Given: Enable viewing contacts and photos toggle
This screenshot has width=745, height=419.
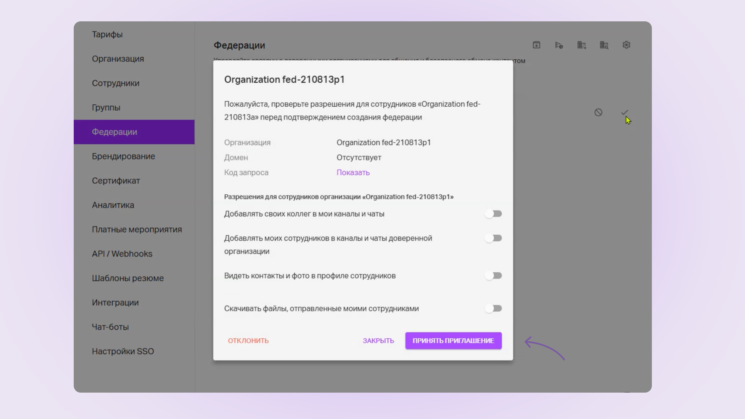Looking at the screenshot, I should [493, 276].
